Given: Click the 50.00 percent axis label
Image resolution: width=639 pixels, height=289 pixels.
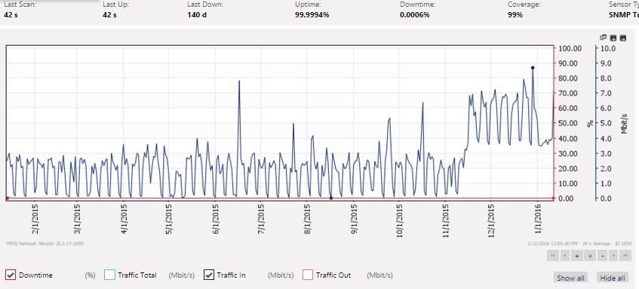Looking at the screenshot, I should (x=567, y=123).
